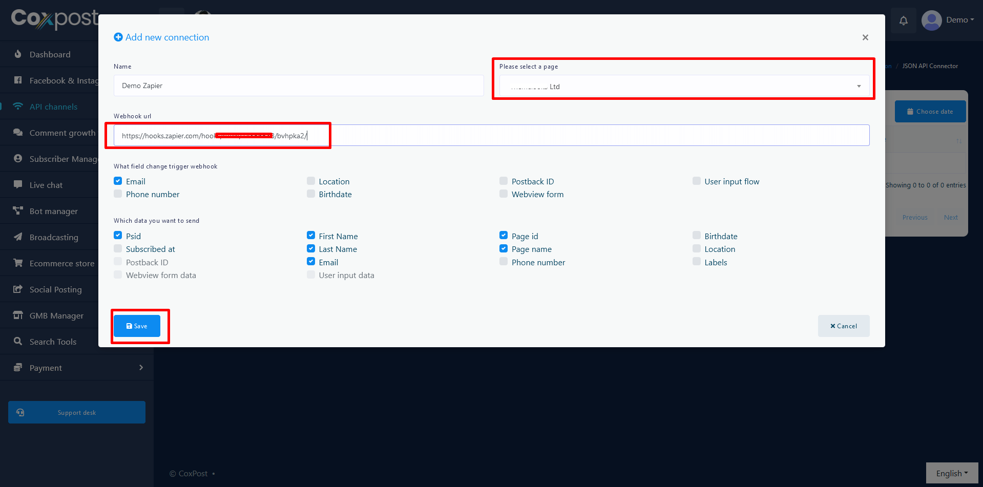Click the Broadcasting paper plane icon
983x487 pixels.
18,237
